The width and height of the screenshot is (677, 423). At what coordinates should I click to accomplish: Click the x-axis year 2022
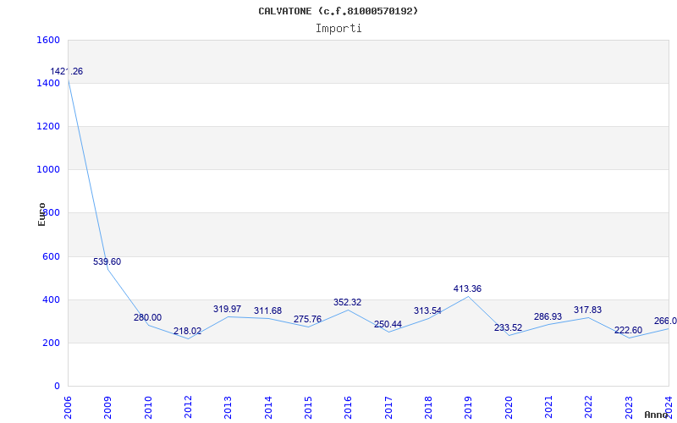(587, 408)
